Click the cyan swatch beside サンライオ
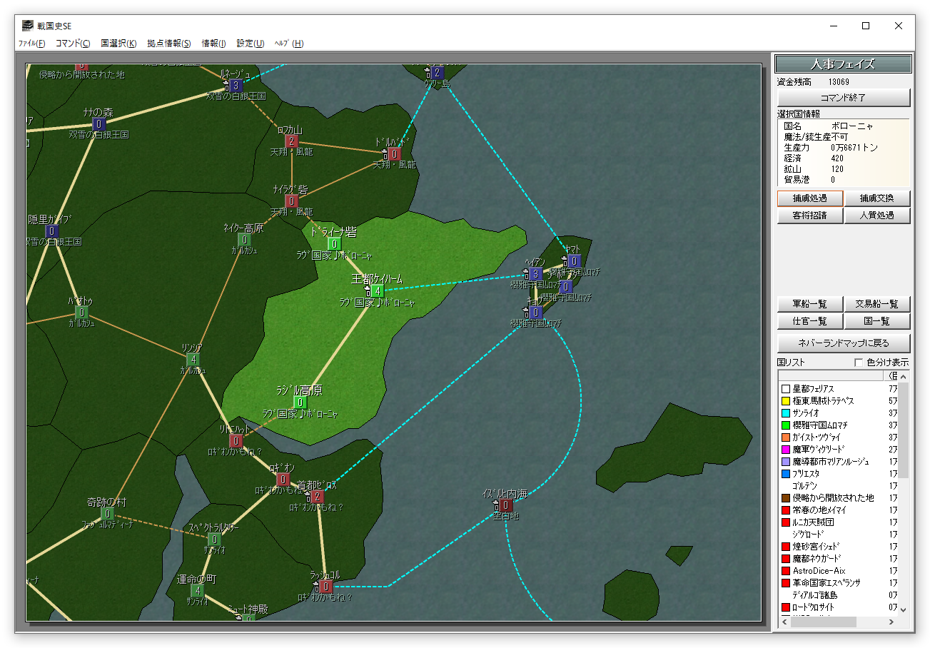Screen dimensions: 930x648 [786, 413]
